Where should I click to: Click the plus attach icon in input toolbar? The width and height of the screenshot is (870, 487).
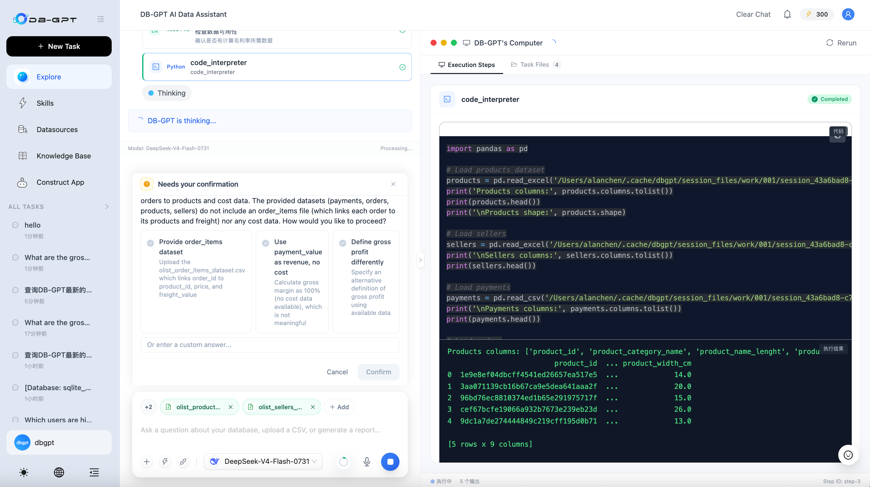click(x=147, y=462)
